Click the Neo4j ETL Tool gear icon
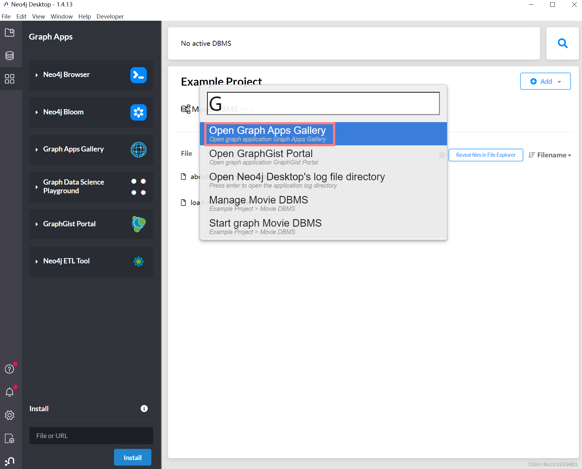The image size is (582, 469). pos(138,262)
